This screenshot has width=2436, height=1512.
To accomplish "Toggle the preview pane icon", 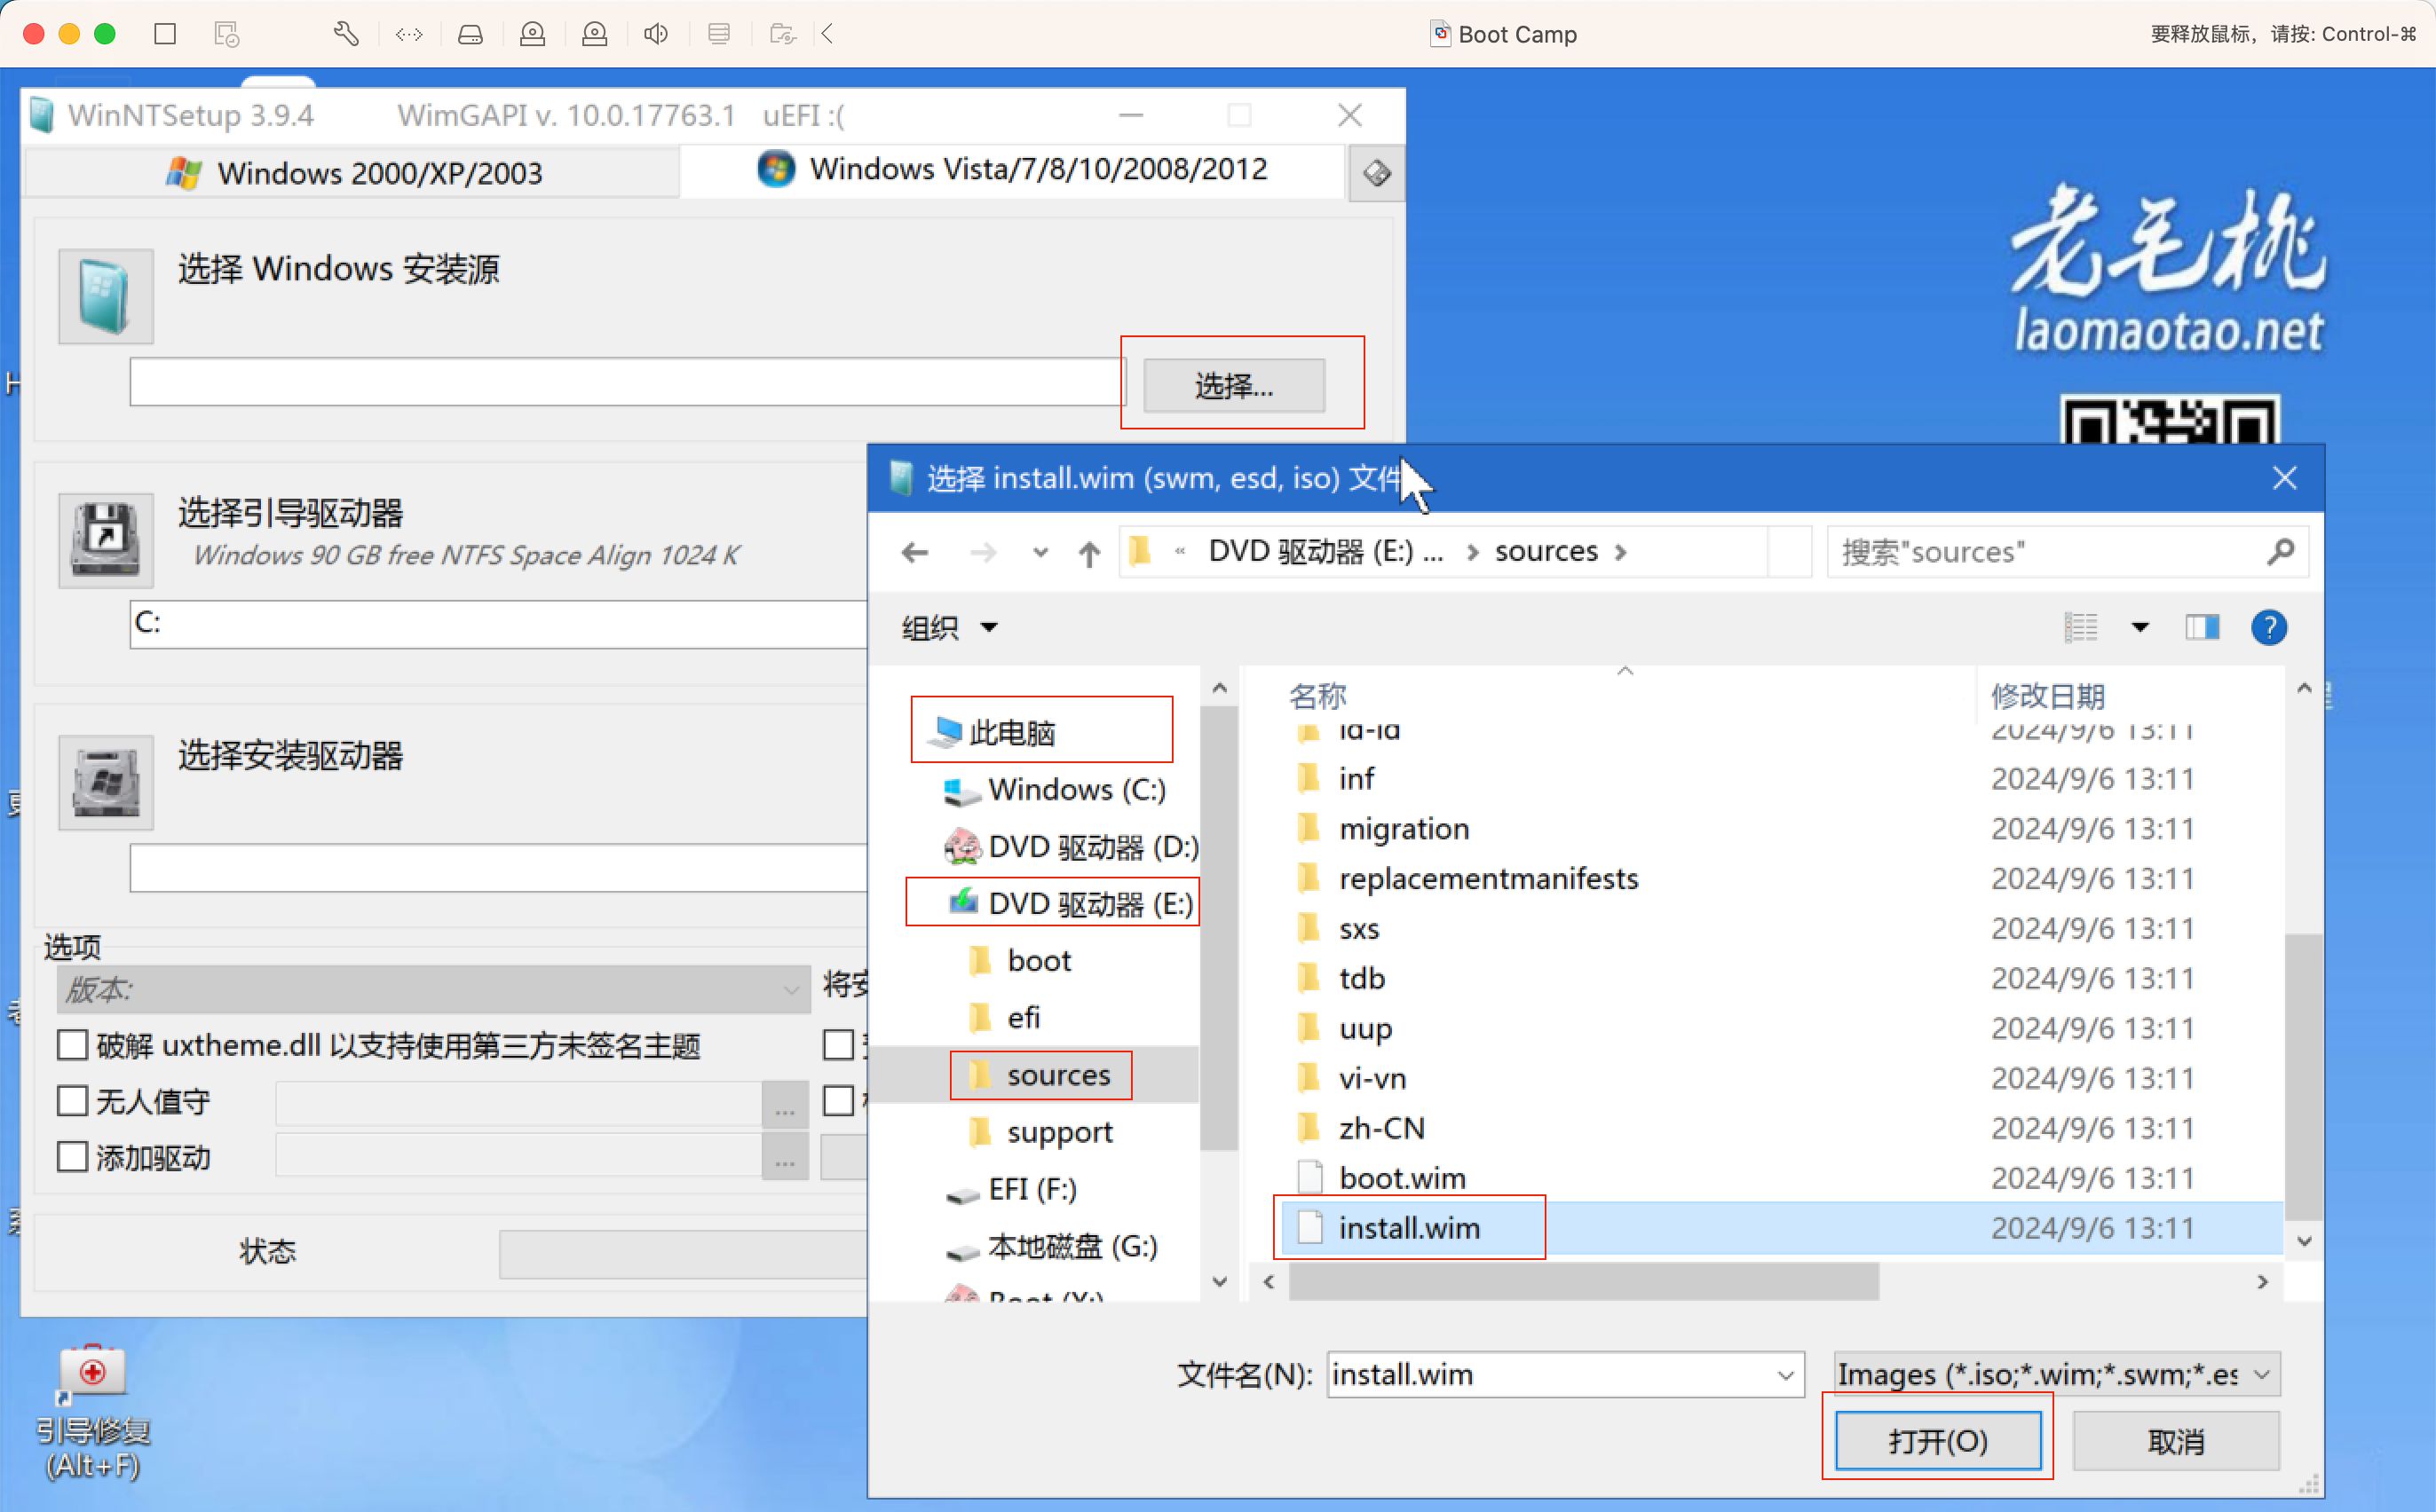I will (x=2202, y=627).
